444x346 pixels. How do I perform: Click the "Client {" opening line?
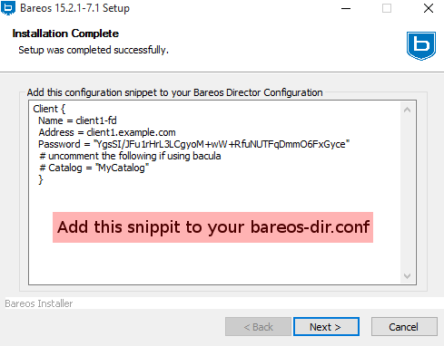pyautogui.click(x=49, y=109)
